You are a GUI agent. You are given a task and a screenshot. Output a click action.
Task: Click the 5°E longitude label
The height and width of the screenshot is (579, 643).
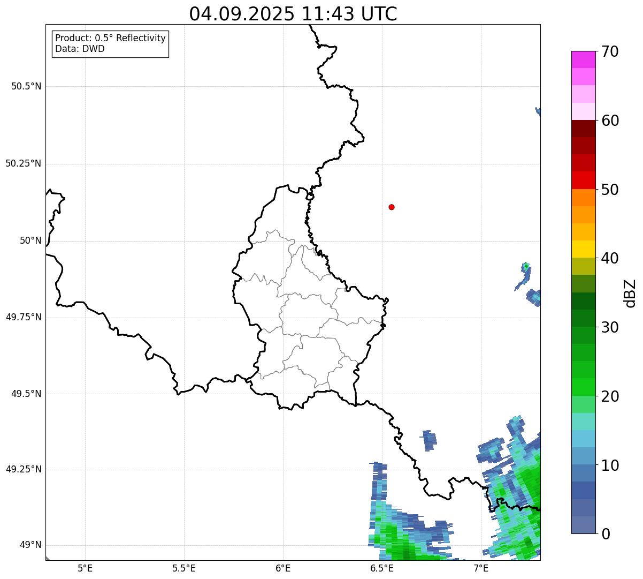85,568
